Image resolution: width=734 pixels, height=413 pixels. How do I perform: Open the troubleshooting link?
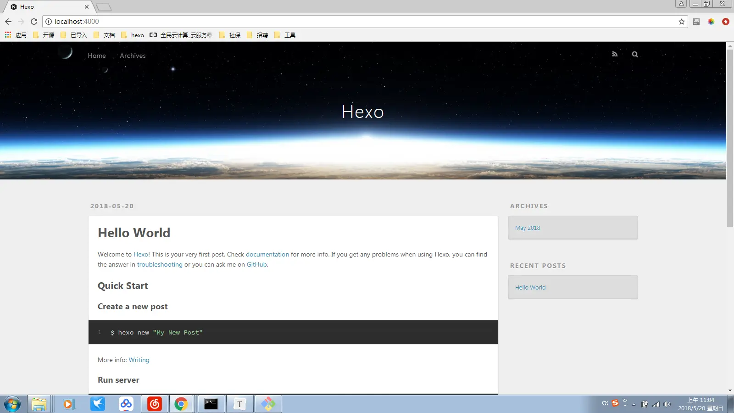[x=160, y=264]
